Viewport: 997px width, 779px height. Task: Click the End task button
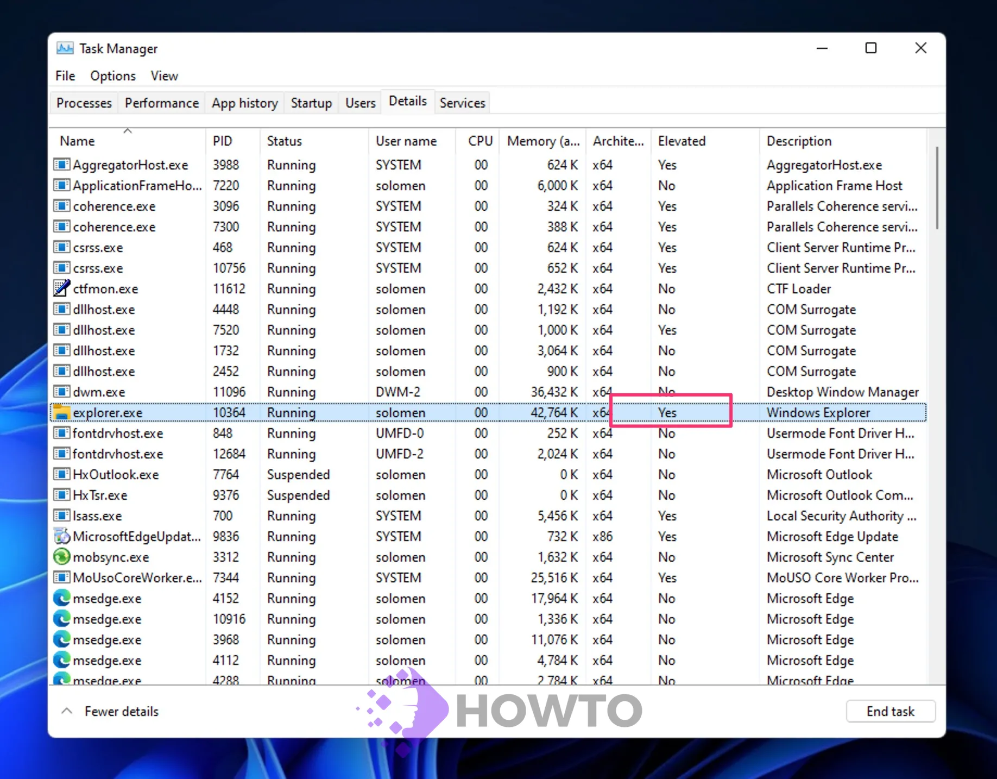click(891, 711)
